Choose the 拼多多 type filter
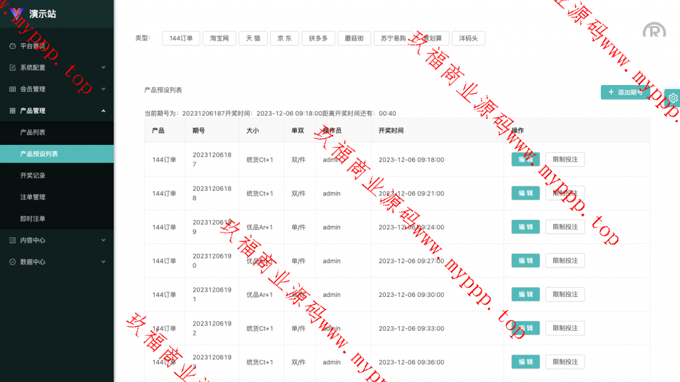The width and height of the screenshot is (680, 382). click(318, 39)
